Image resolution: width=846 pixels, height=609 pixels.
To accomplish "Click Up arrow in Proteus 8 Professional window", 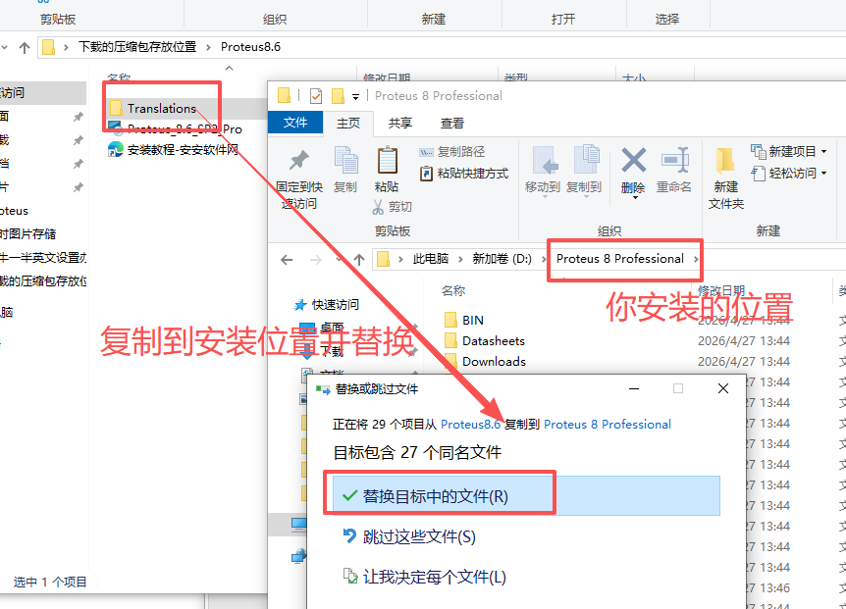I will [359, 260].
